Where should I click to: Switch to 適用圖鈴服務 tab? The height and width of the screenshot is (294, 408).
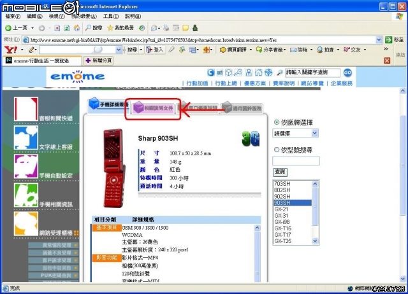pyautogui.click(x=242, y=108)
